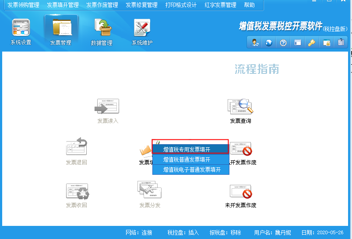Viewport: 352px width, 239px height.
Task: Click the switch user icon
Action: tap(255, 42)
